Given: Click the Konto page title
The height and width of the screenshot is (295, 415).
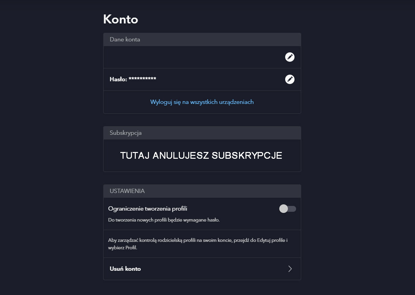Looking at the screenshot, I should (121, 19).
